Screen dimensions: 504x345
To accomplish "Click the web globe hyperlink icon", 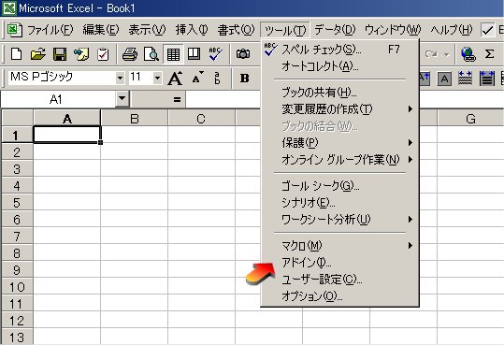I will pos(468,54).
